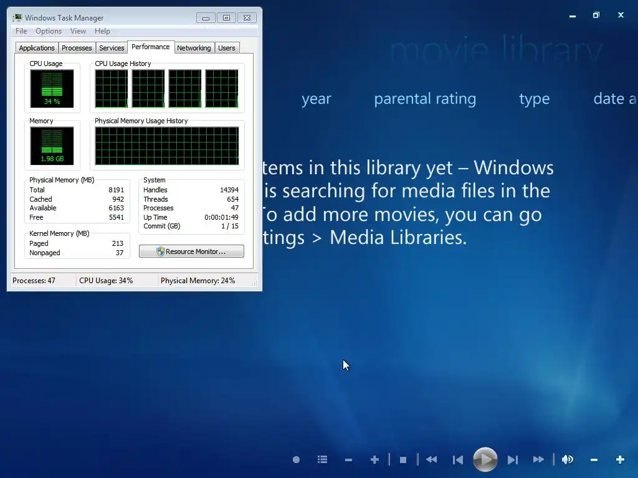Skip forward to next item
Viewport: 638px width, 478px height.
tap(512, 460)
